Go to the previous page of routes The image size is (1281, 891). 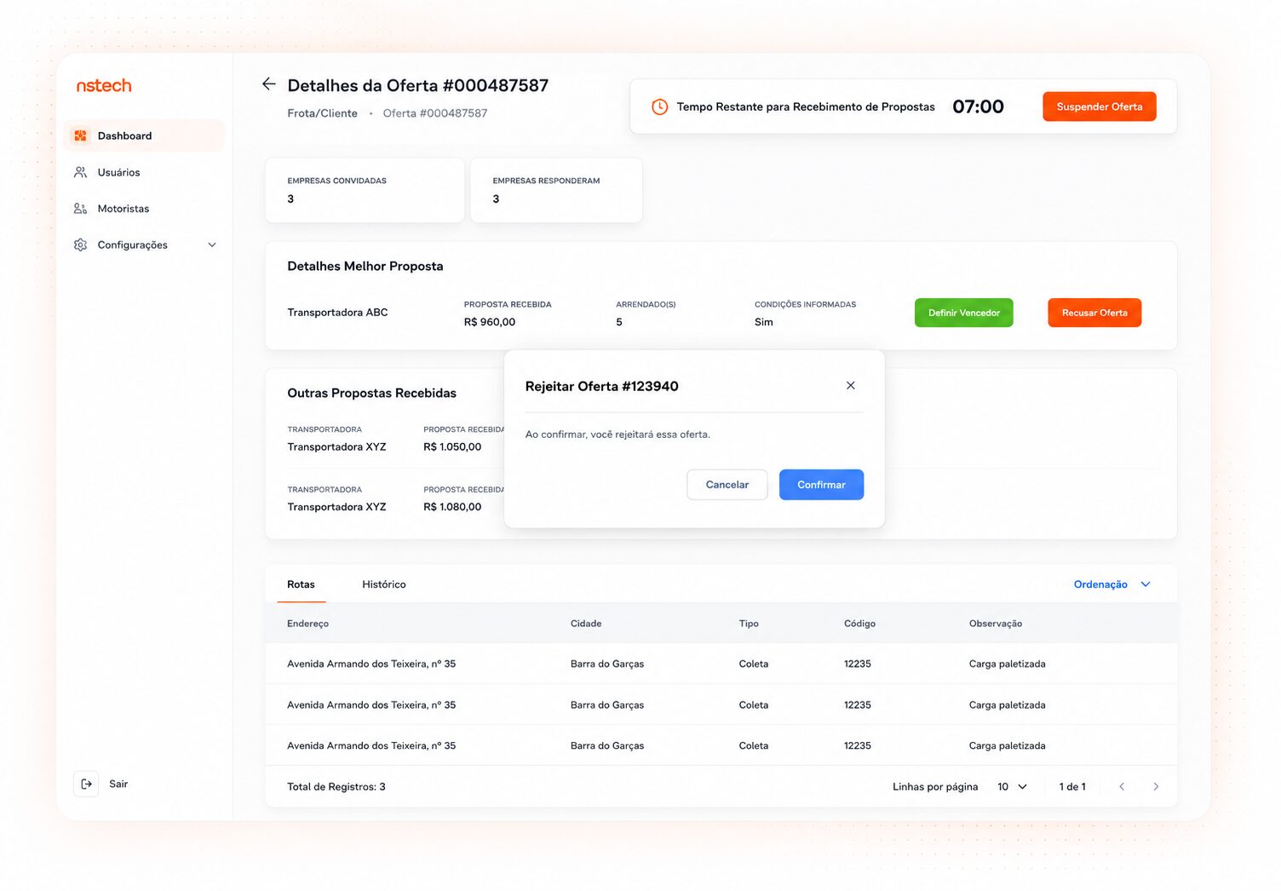[x=1122, y=786]
